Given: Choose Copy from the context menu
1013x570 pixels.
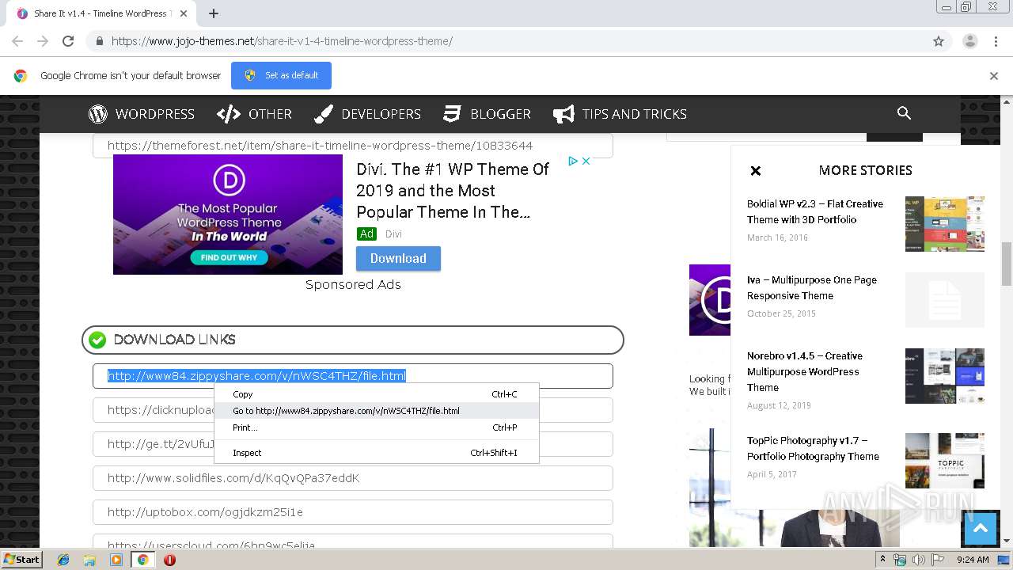Looking at the screenshot, I should click(377, 394).
